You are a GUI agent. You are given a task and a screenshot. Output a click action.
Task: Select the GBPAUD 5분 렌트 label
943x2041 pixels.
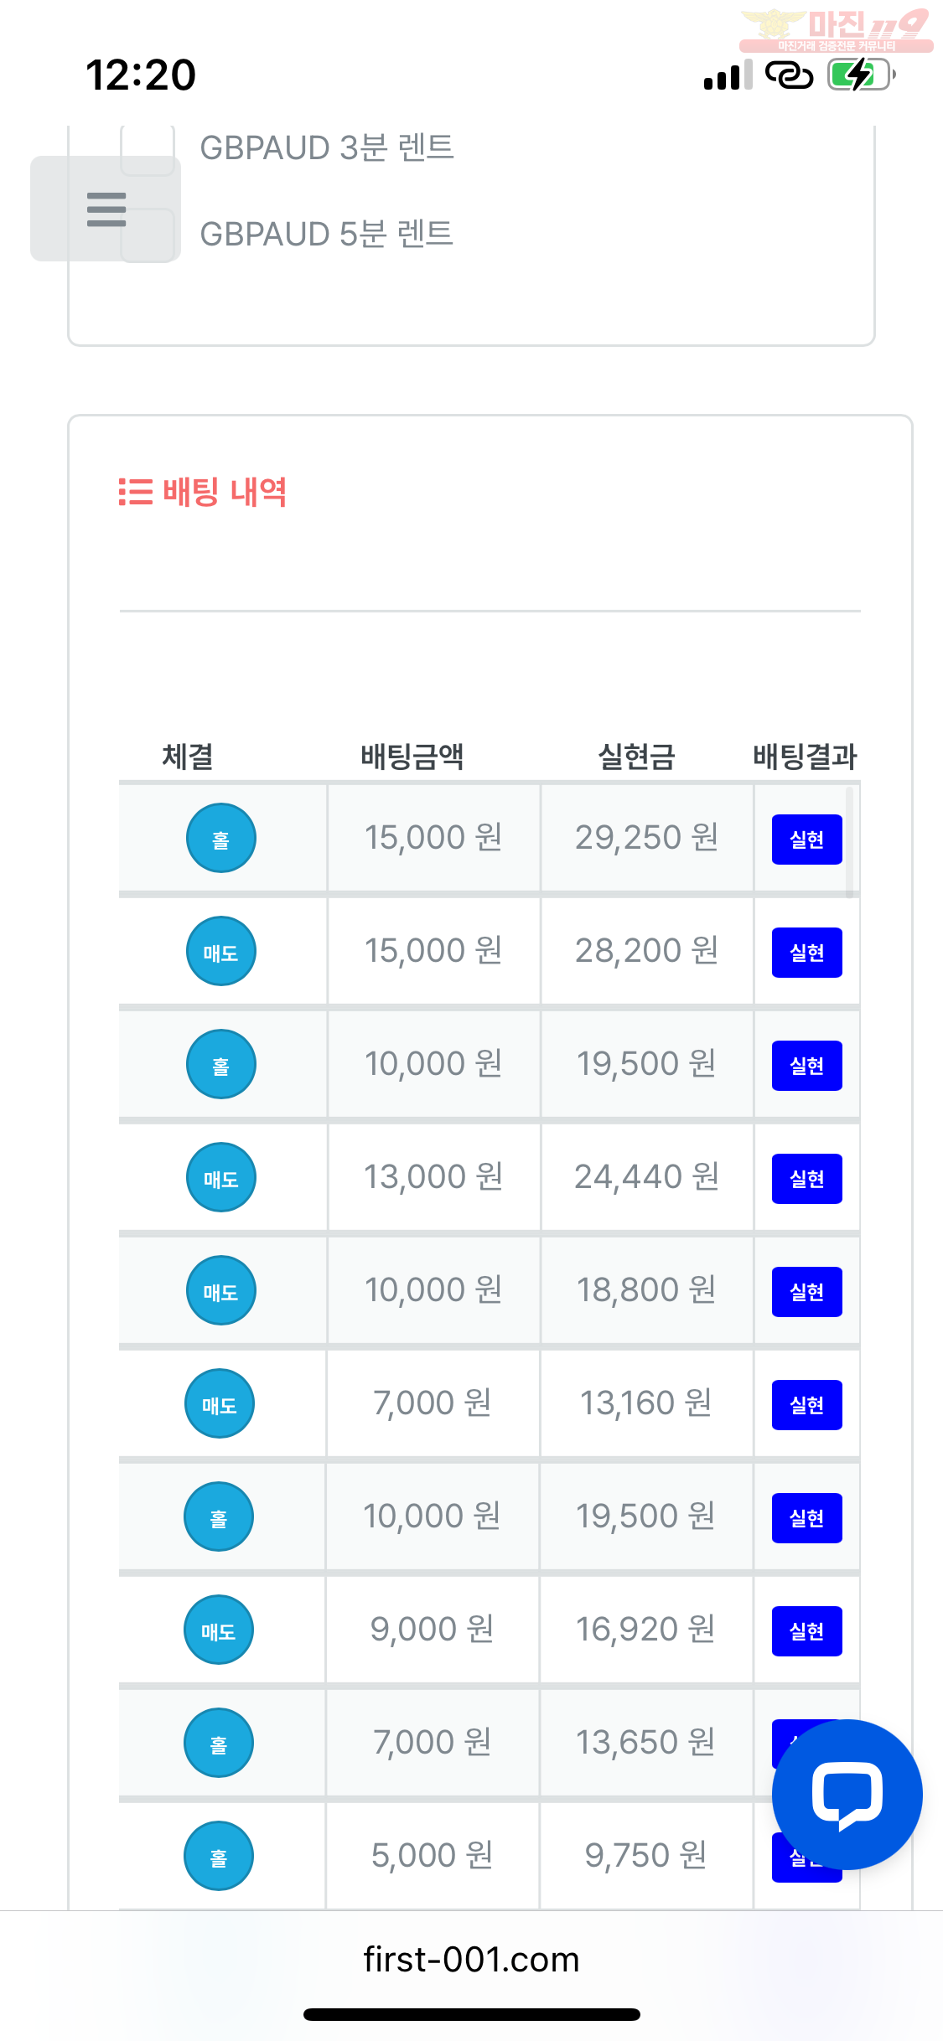click(x=326, y=235)
